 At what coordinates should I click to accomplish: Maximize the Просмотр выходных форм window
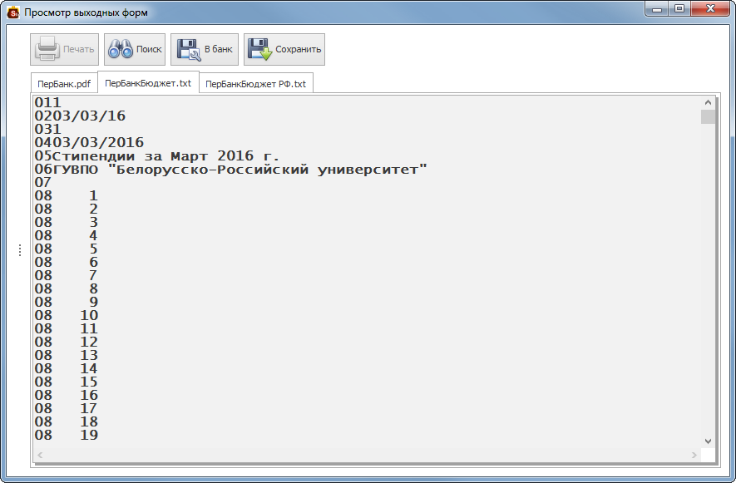679,9
